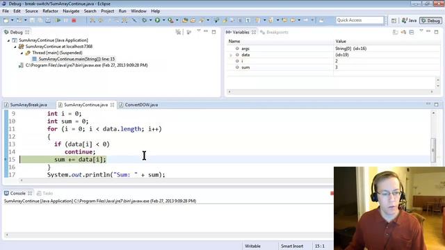Expand the data variable row
Screen dimensions: 445x250
tap(231, 55)
